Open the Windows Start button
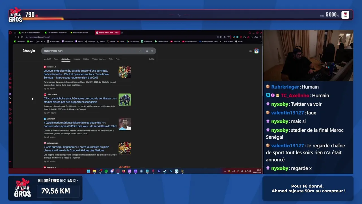Screen dimensions: 362x204 [88, 171]
